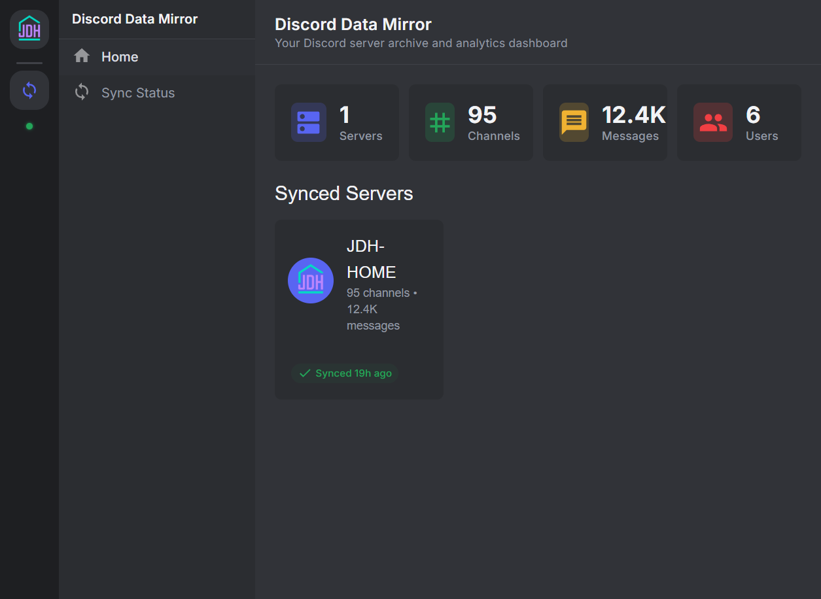Click the Synced Servers section heading
The image size is (821, 599).
click(344, 193)
